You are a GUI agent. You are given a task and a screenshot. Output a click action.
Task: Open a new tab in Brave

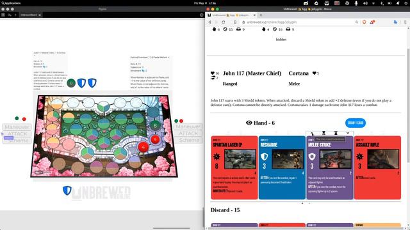click(261, 15)
